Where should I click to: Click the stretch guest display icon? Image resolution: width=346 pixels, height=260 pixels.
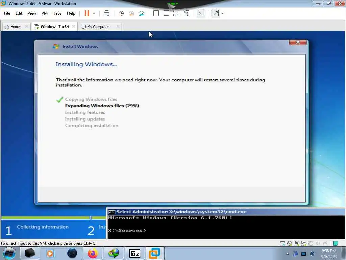215,13
